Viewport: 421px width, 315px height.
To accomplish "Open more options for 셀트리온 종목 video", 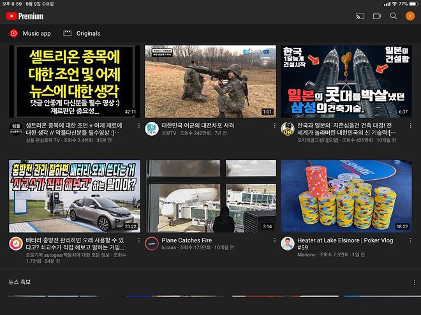I will (139, 126).
